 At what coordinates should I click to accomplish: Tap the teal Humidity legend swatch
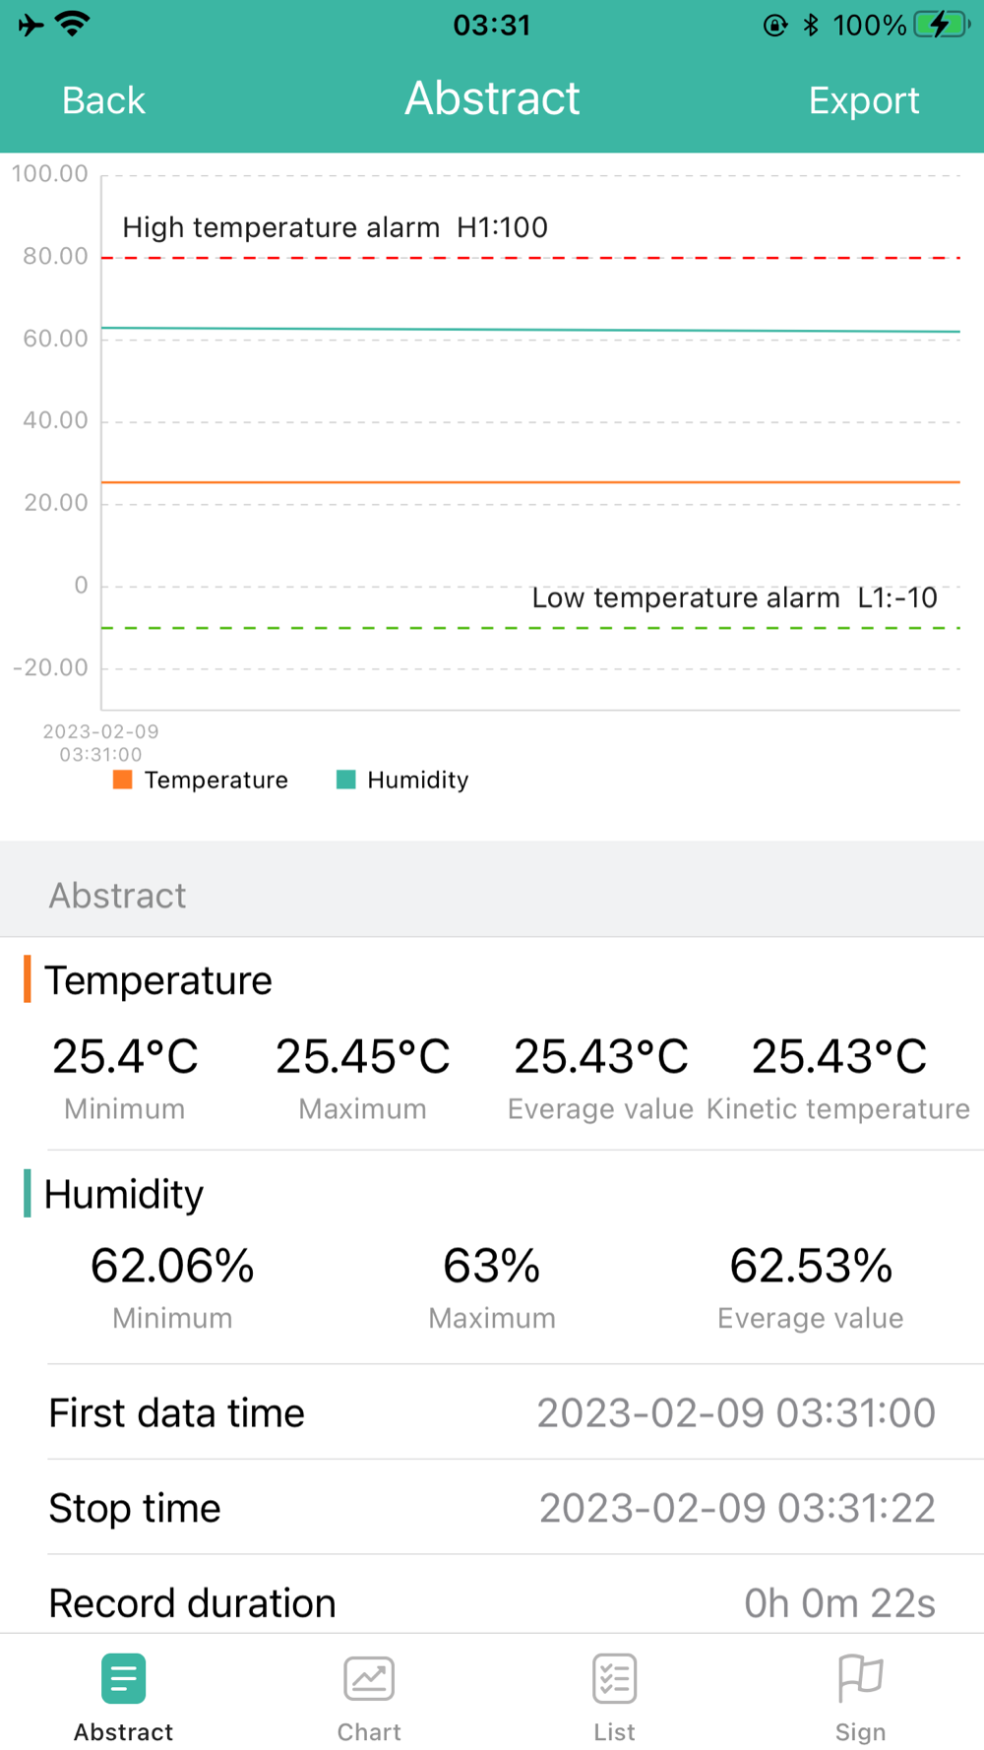coord(345,780)
